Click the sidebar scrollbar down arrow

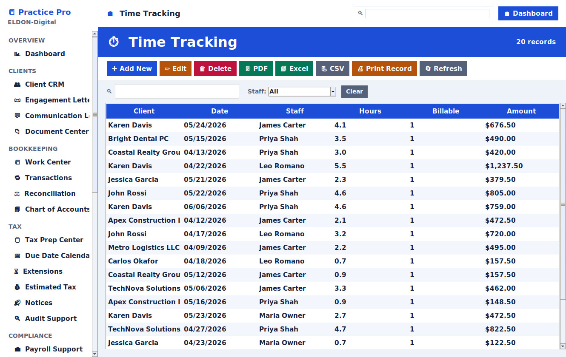(x=94, y=354)
